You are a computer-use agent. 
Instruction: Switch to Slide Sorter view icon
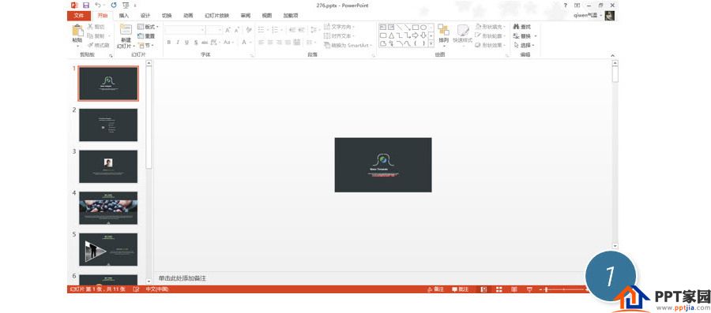tap(499, 289)
